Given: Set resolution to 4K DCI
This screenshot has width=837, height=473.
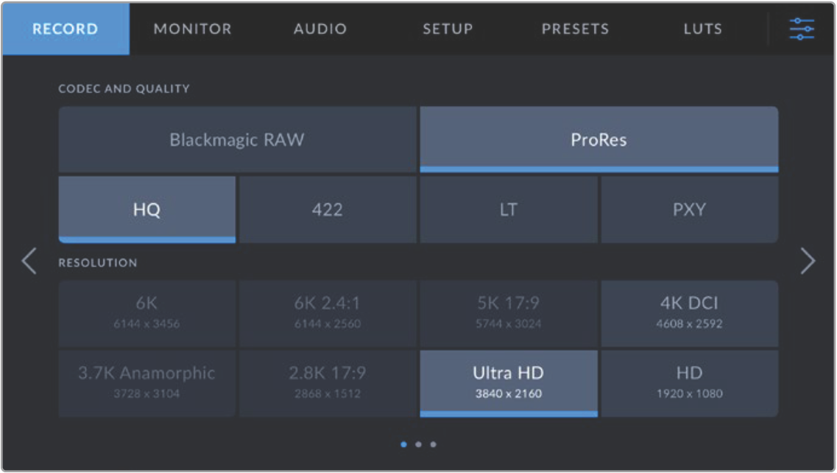Looking at the screenshot, I should pyautogui.click(x=689, y=312).
